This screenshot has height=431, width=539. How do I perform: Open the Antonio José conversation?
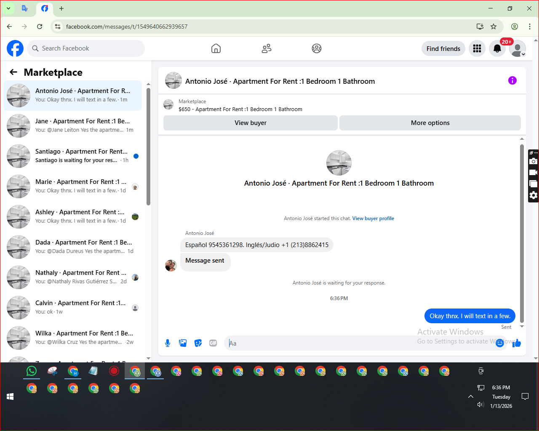click(x=73, y=96)
